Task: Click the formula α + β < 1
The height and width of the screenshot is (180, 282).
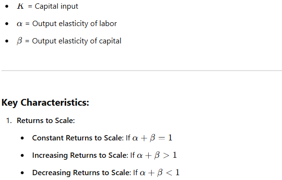Action: (x=159, y=173)
